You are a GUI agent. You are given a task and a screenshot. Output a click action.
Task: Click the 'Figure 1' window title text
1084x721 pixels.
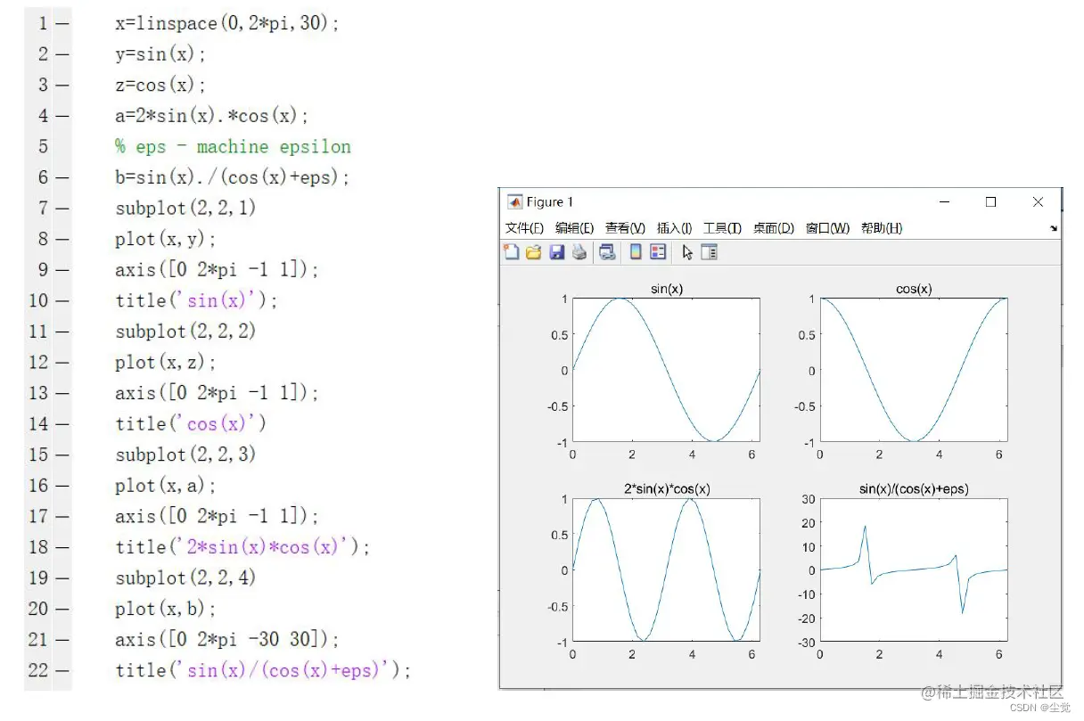pyautogui.click(x=550, y=202)
